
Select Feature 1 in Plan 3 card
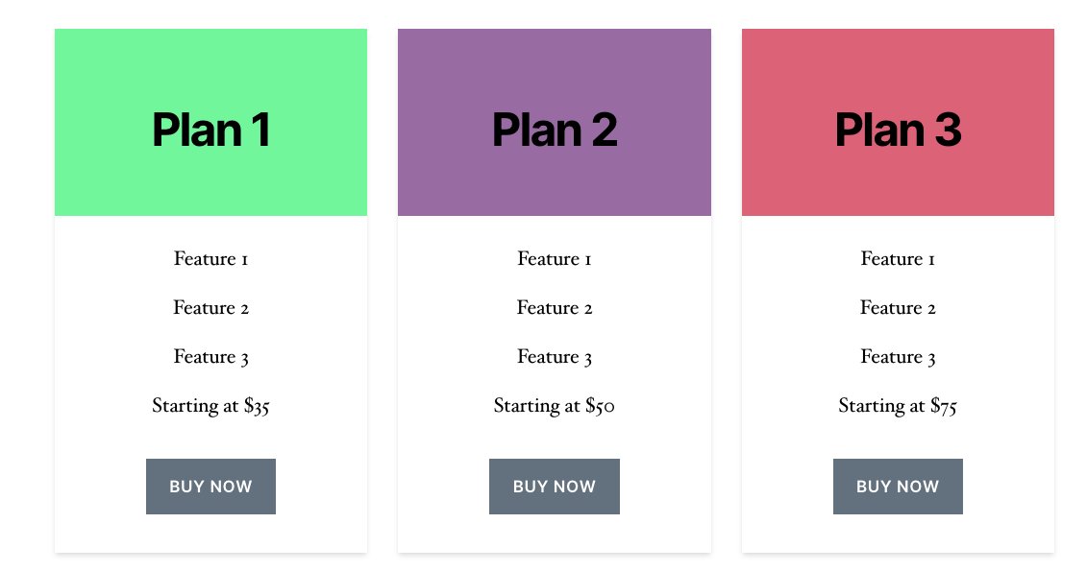898,259
